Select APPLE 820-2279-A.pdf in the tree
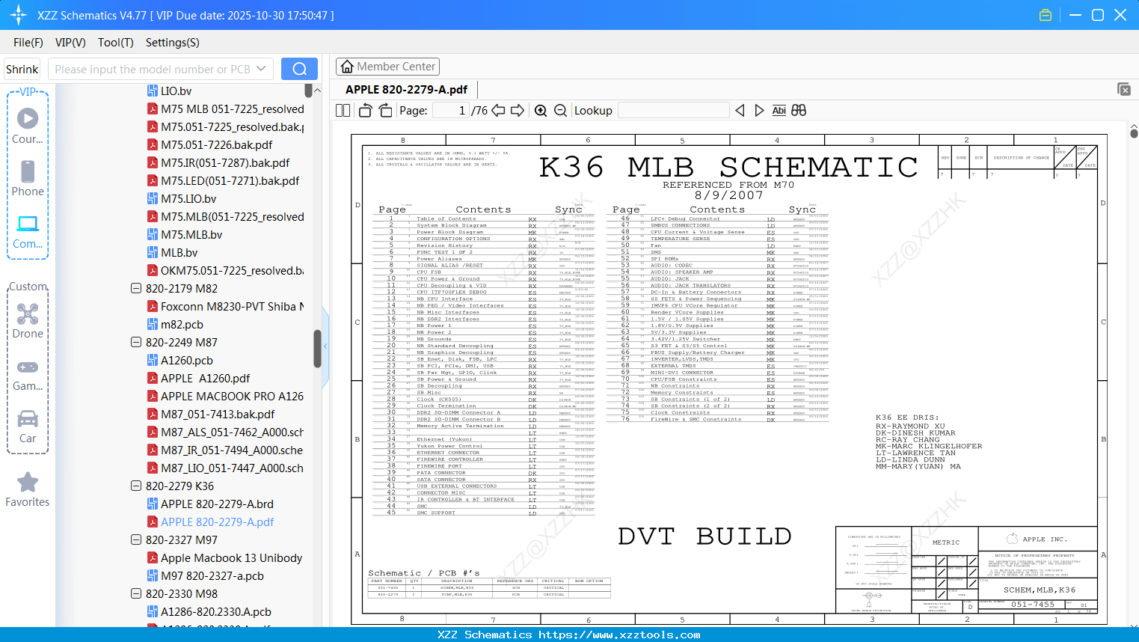 click(217, 522)
